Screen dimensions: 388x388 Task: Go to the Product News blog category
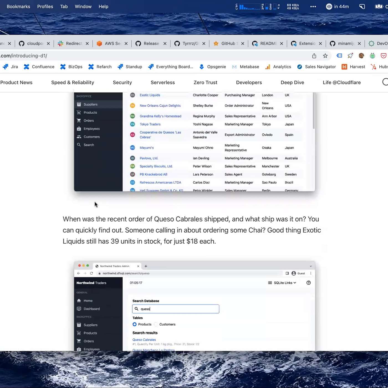pyautogui.click(x=16, y=83)
